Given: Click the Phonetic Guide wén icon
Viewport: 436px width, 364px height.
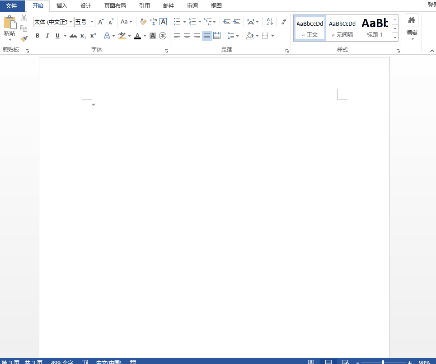Looking at the screenshot, I should click(153, 22).
